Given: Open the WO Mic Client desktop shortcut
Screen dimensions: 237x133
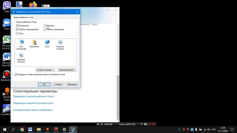Looking at the screenshot, I should [7, 94].
